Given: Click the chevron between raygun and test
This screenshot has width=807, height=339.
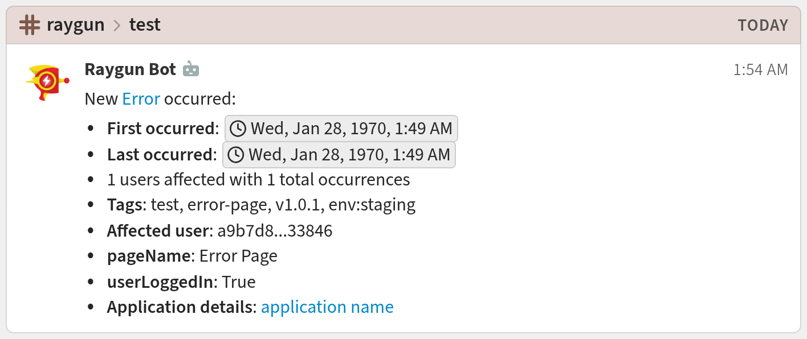Looking at the screenshot, I should pyautogui.click(x=117, y=26).
